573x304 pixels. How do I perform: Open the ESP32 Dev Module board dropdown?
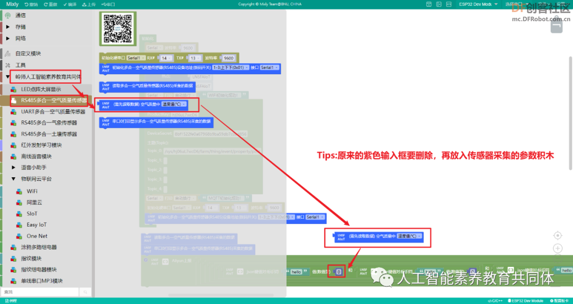478,4
